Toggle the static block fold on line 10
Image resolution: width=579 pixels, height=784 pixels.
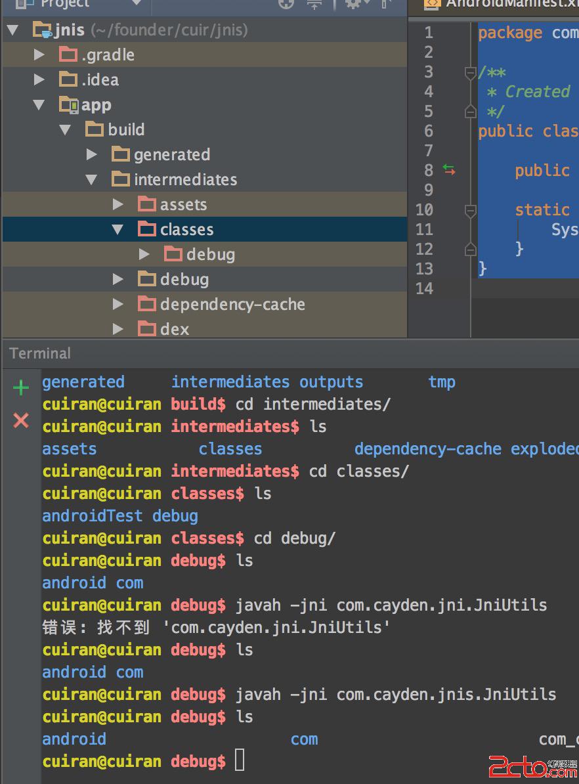tap(470, 210)
